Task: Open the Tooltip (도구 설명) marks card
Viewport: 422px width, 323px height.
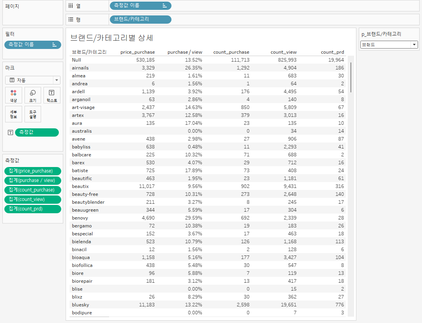Action: tap(32, 114)
